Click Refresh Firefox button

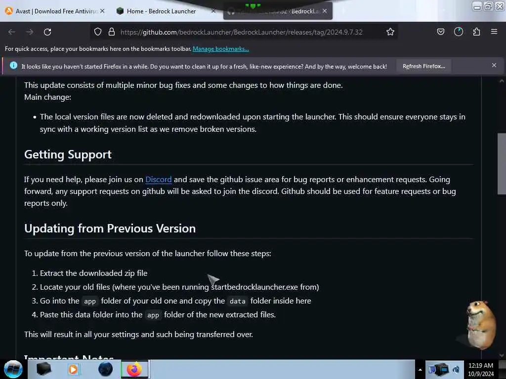423,67
